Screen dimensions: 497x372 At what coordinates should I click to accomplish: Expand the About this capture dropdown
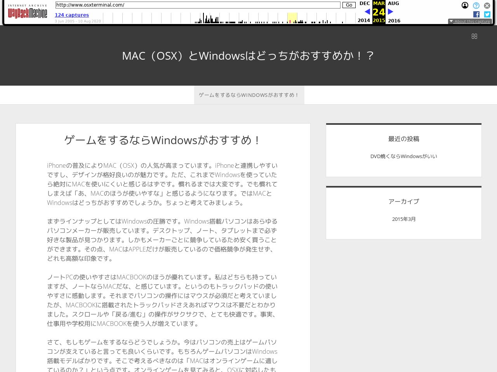point(470,21)
